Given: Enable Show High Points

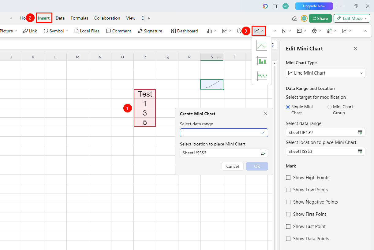Looking at the screenshot, I should point(288,178).
